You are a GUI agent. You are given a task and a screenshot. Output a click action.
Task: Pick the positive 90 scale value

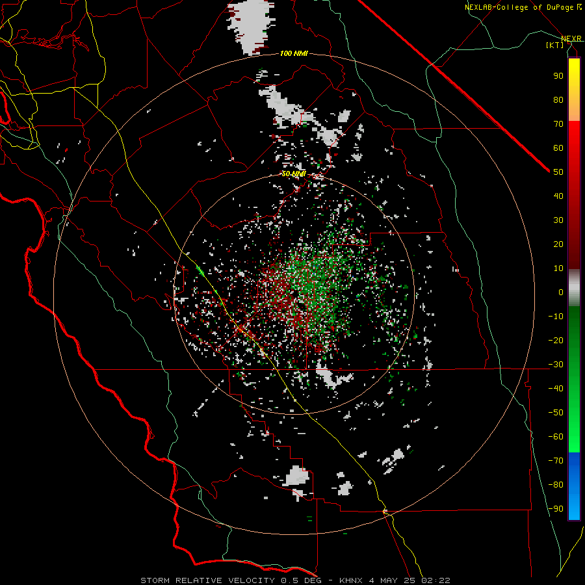558,76
